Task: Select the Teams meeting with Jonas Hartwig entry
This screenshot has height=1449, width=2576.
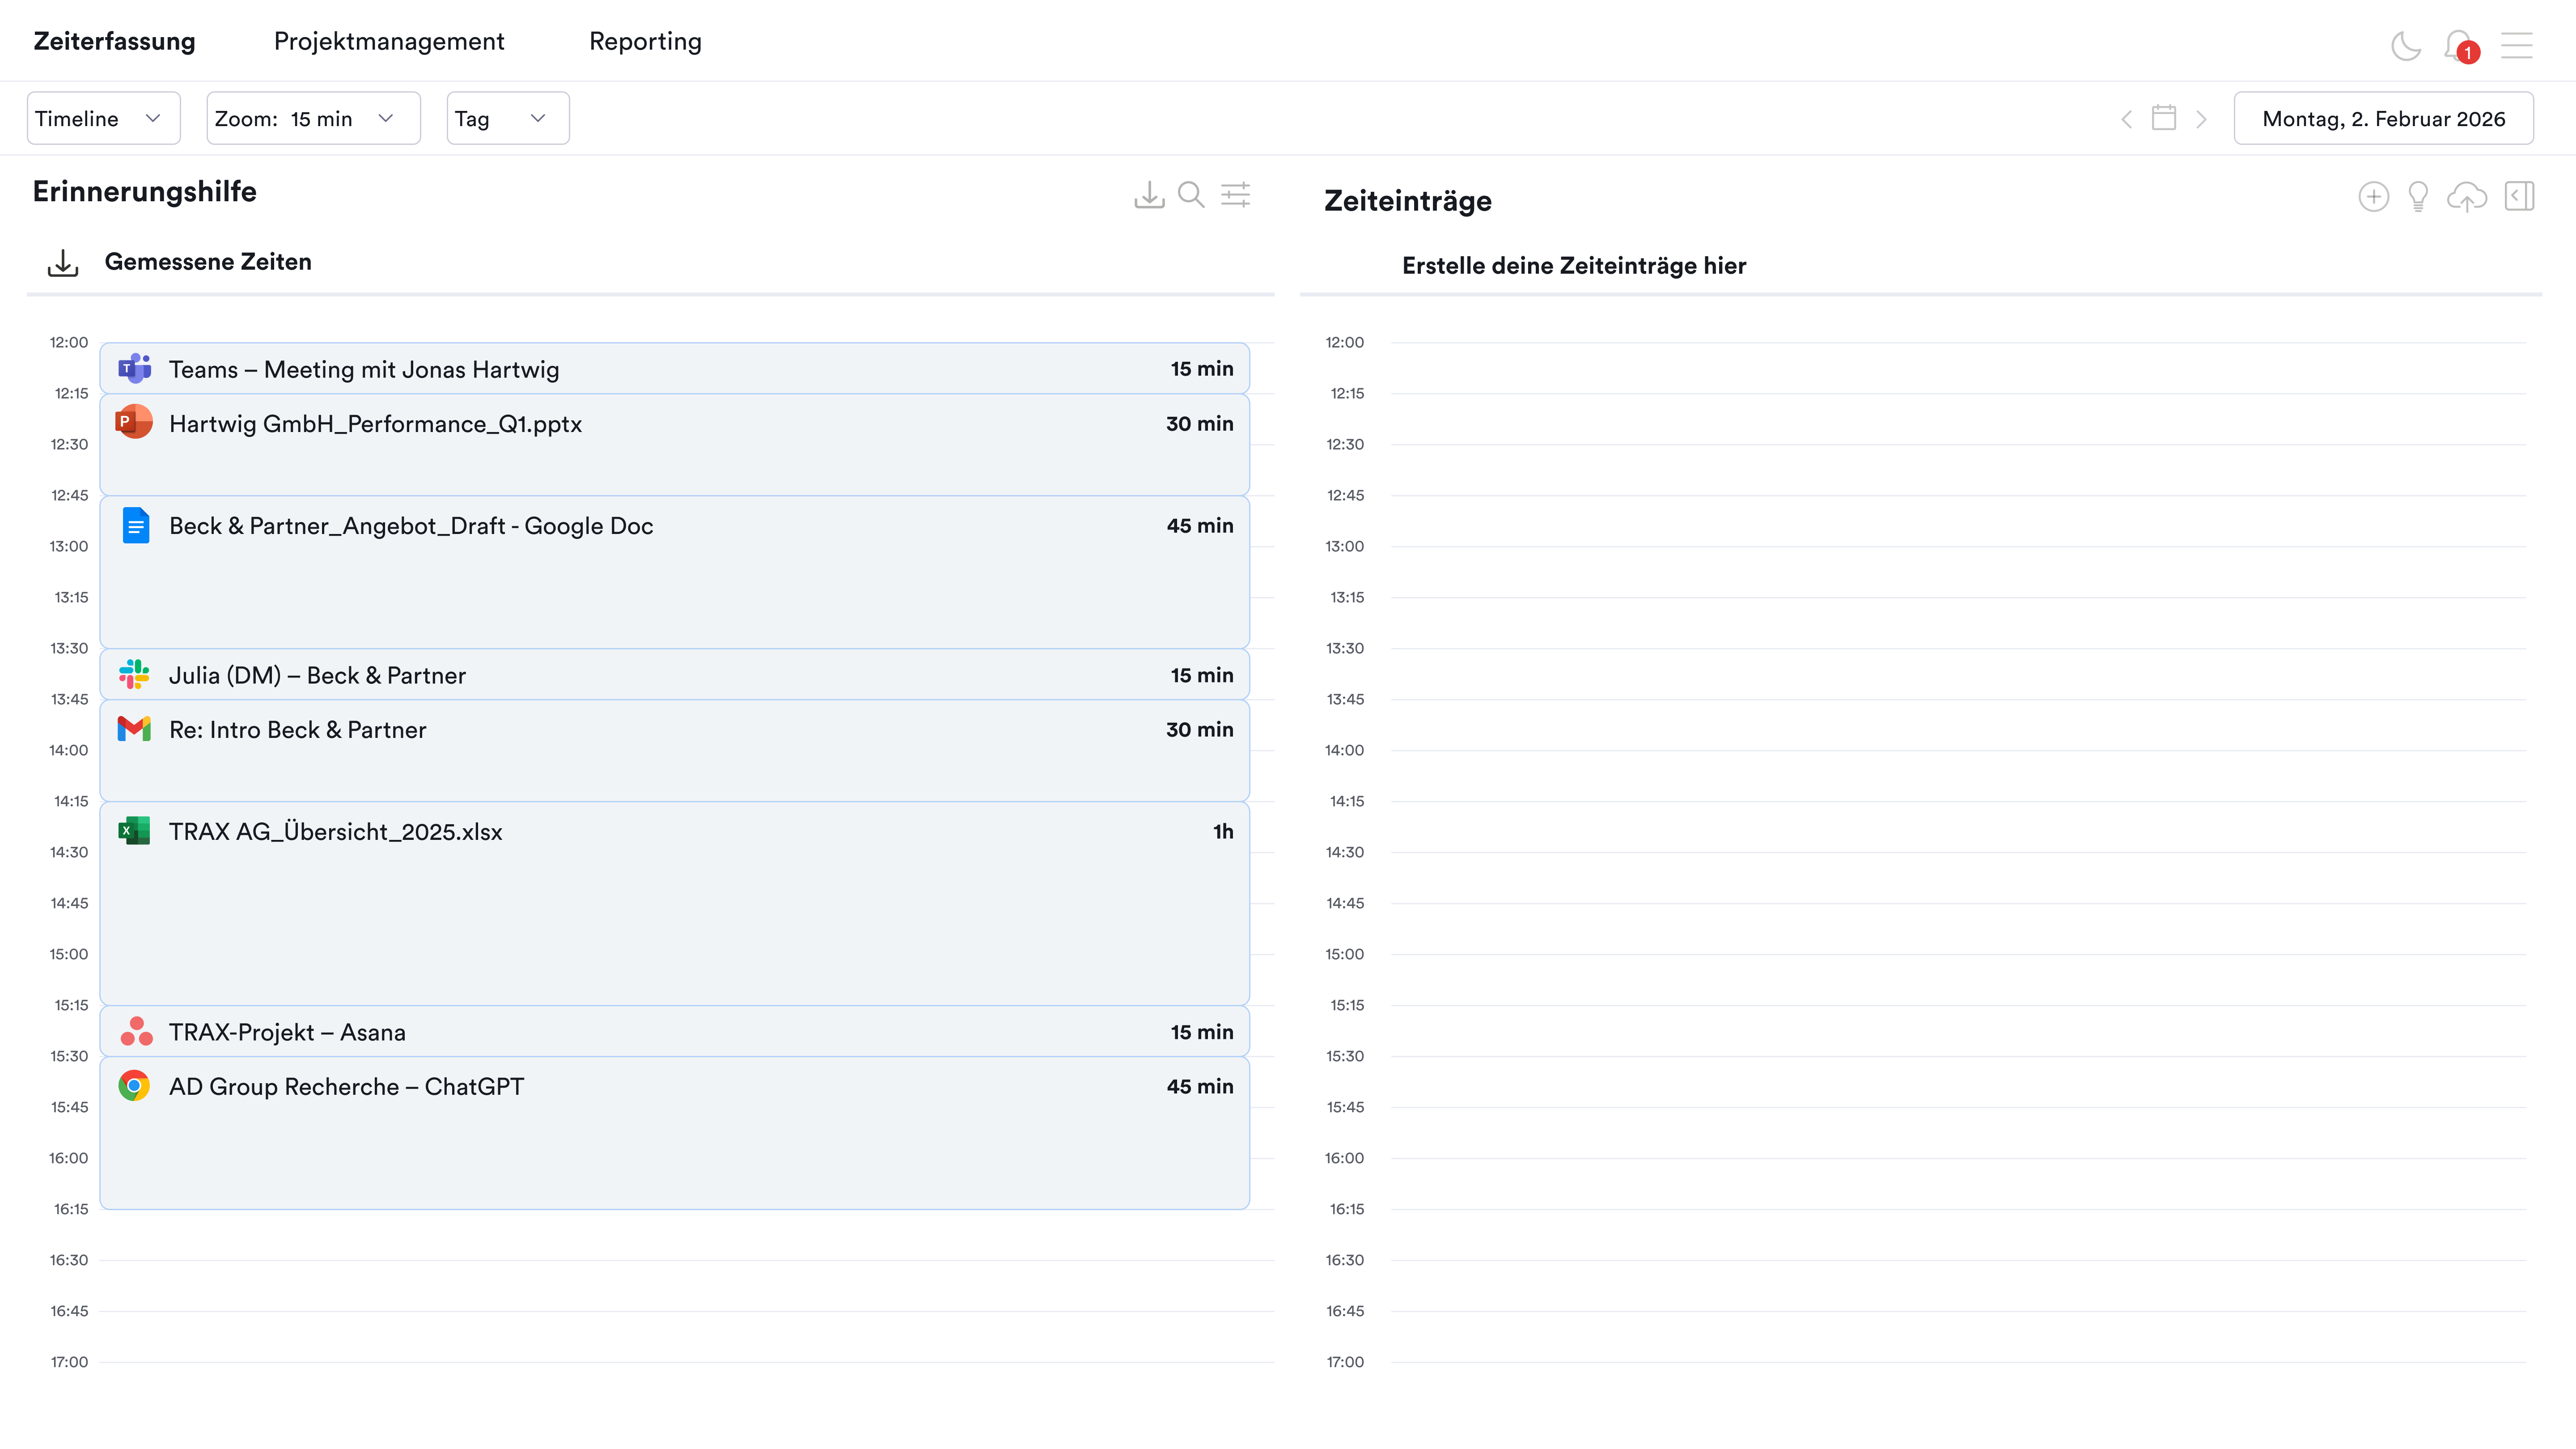Action: [674, 369]
